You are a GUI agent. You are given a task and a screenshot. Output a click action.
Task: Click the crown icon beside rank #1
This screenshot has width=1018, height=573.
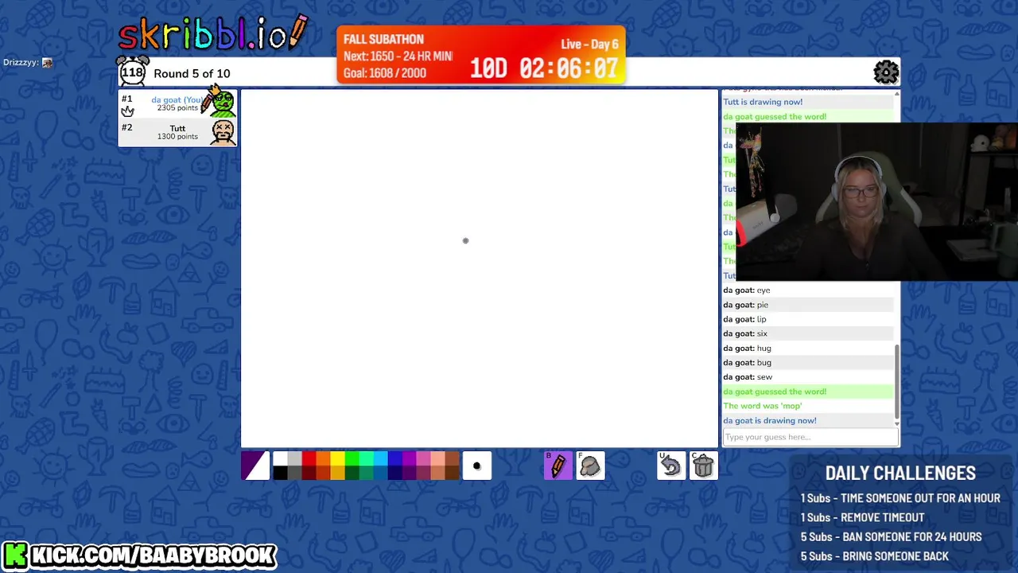tap(127, 111)
